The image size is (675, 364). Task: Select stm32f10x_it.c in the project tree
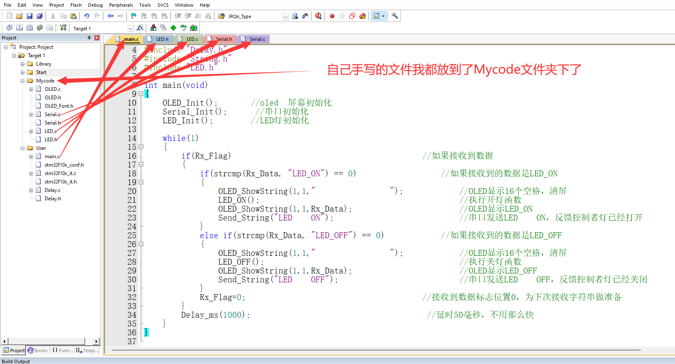60,173
